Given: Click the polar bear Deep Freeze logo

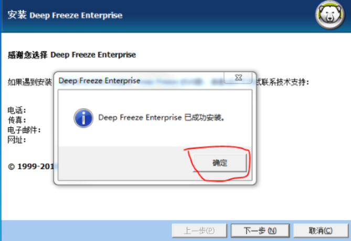Looking at the screenshot, I should coord(329,15).
